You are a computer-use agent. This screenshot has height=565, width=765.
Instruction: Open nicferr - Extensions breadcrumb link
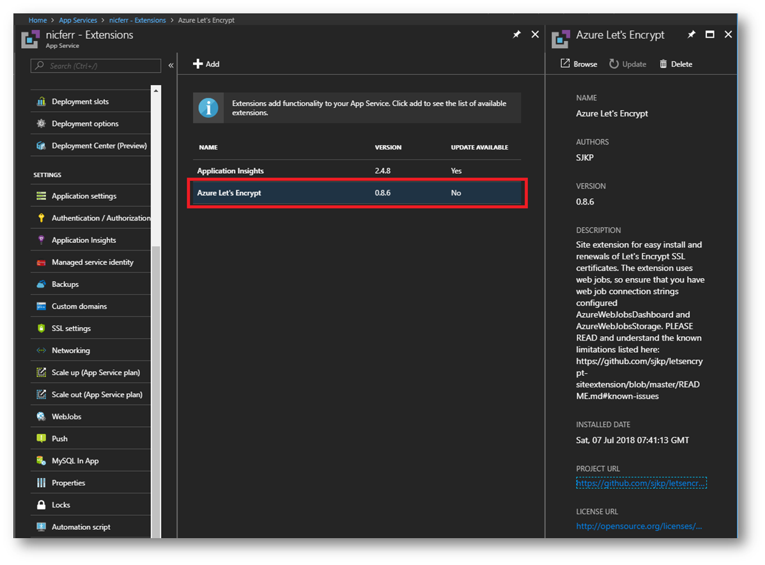(x=137, y=20)
